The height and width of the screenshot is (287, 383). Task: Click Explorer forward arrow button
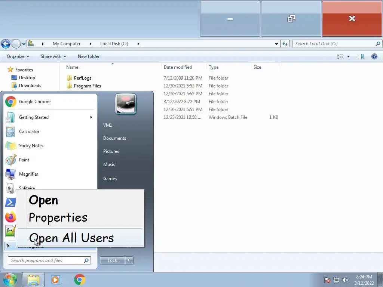(16, 44)
